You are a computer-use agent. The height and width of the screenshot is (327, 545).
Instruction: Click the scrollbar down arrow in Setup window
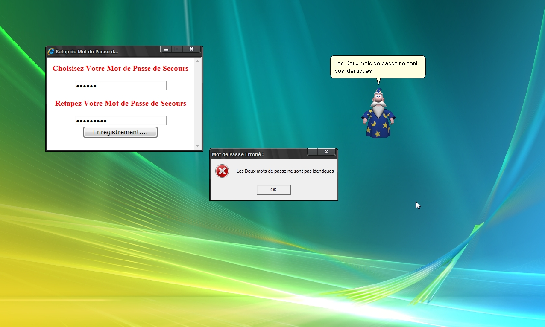(197, 146)
